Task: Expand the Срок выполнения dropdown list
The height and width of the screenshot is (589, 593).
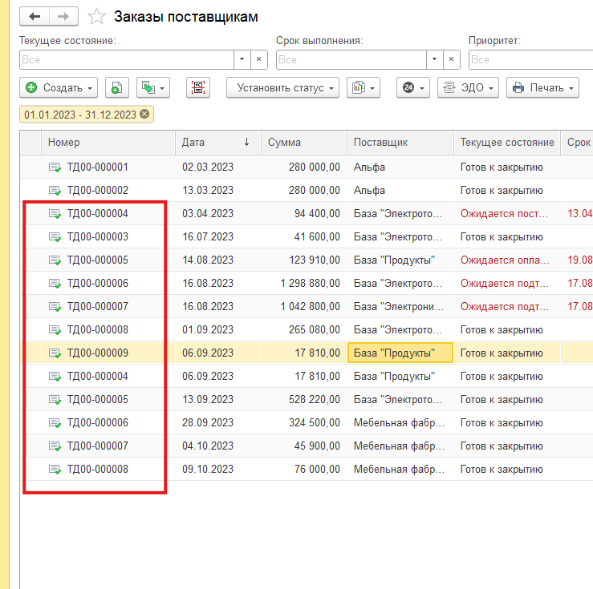Action: [x=435, y=59]
